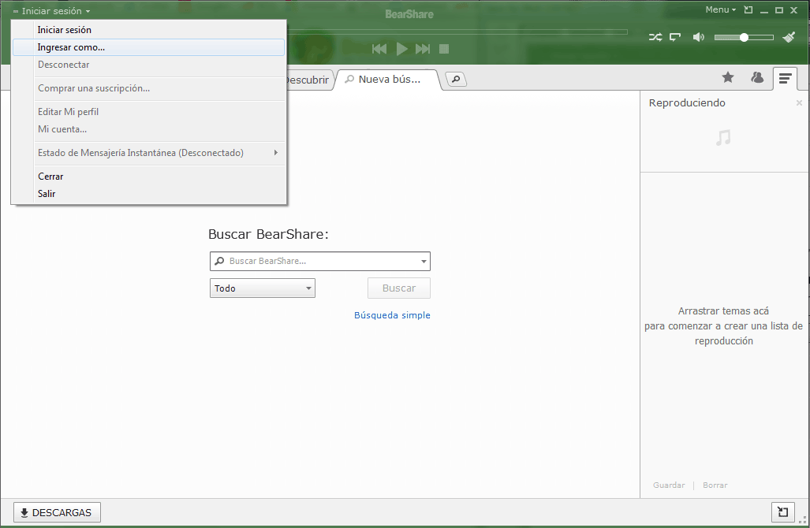Open the DESCARGAS downloads panel
This screenshot has width=810, height=528.
click(57, 512)
